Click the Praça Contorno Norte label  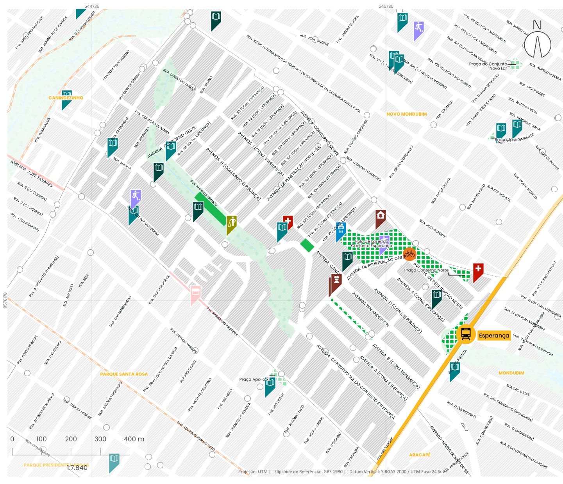(x=426, y=270)
